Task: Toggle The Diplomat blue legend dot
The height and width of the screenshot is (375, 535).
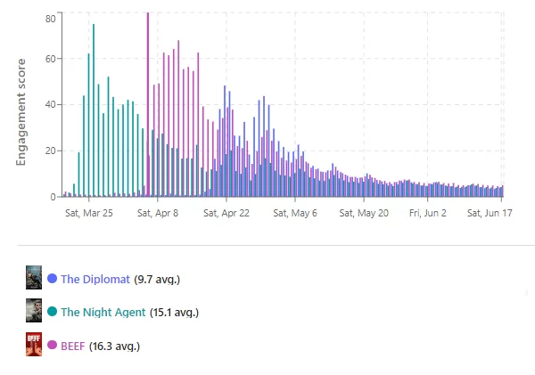Action: pos(52,280)
